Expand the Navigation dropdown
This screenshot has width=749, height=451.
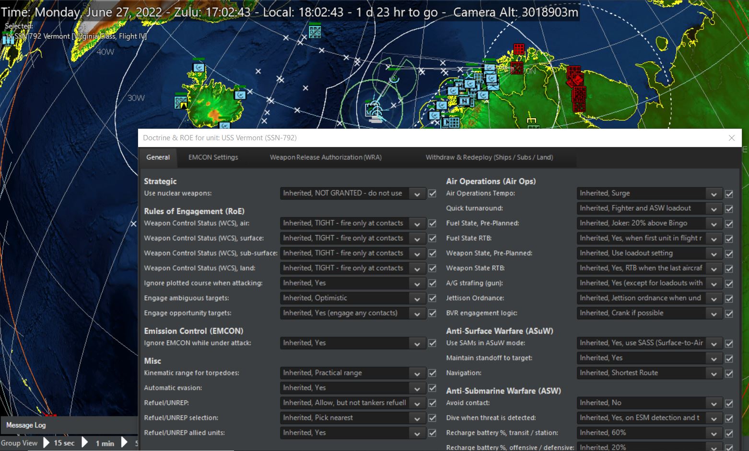tap(714, 373)
